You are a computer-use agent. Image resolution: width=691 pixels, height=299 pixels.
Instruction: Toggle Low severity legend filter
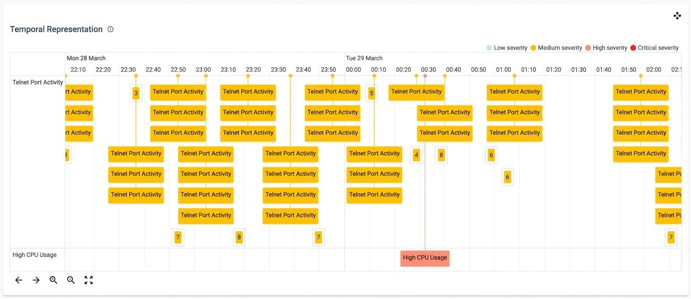[507, 48]
